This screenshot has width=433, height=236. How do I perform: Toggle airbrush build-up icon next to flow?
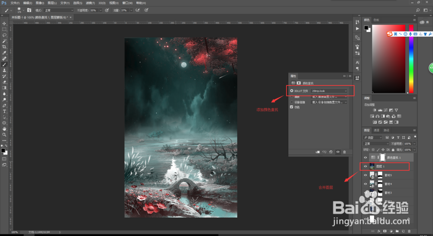click(138, 10)
